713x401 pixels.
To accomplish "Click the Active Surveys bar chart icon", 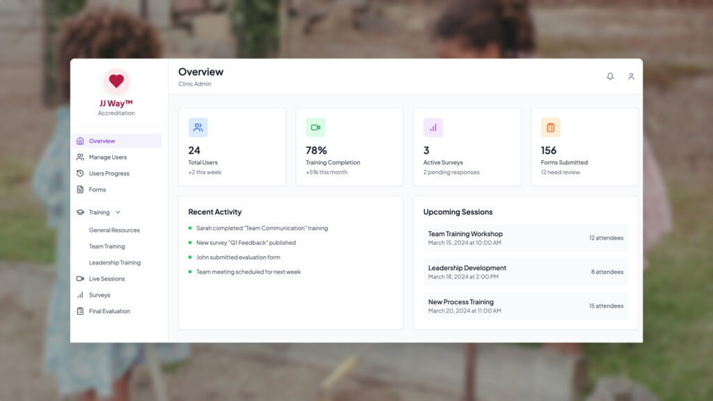I will click(433, 127).
